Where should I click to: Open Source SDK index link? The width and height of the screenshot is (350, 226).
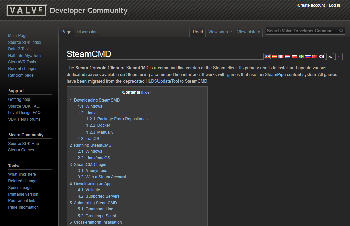pos(25,42)
